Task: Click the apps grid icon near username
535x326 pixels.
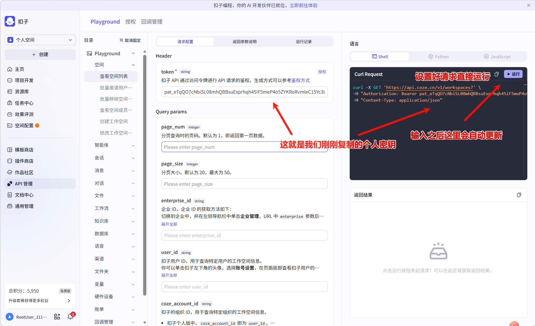Action: (x=57, y=317)
